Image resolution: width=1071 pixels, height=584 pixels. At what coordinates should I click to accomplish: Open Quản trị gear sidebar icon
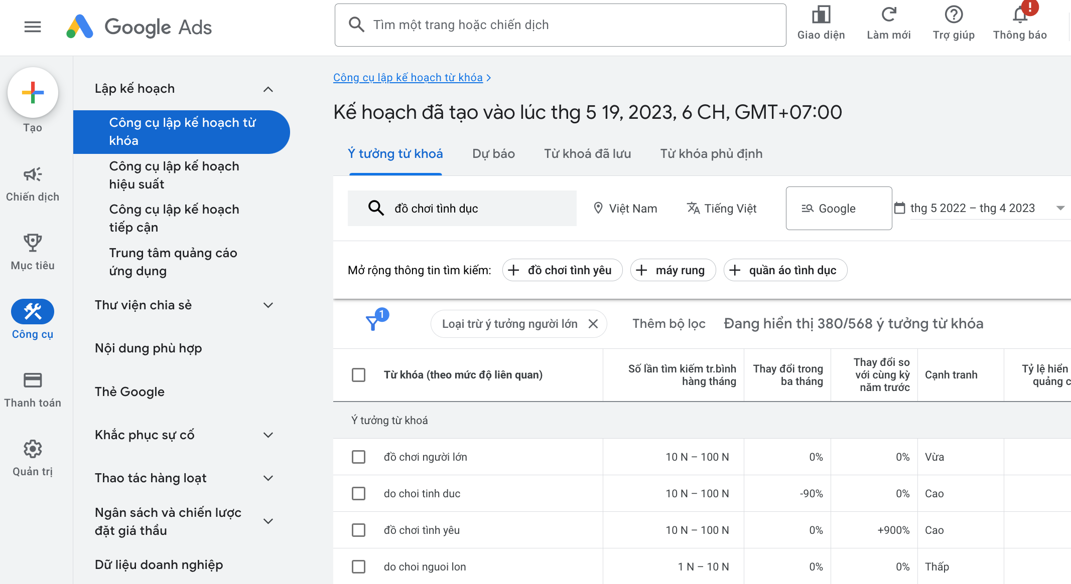coord(33,449)
